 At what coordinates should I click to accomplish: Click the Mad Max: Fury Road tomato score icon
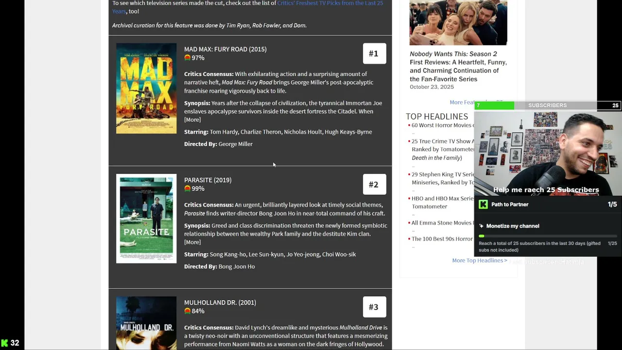point(187,57)
